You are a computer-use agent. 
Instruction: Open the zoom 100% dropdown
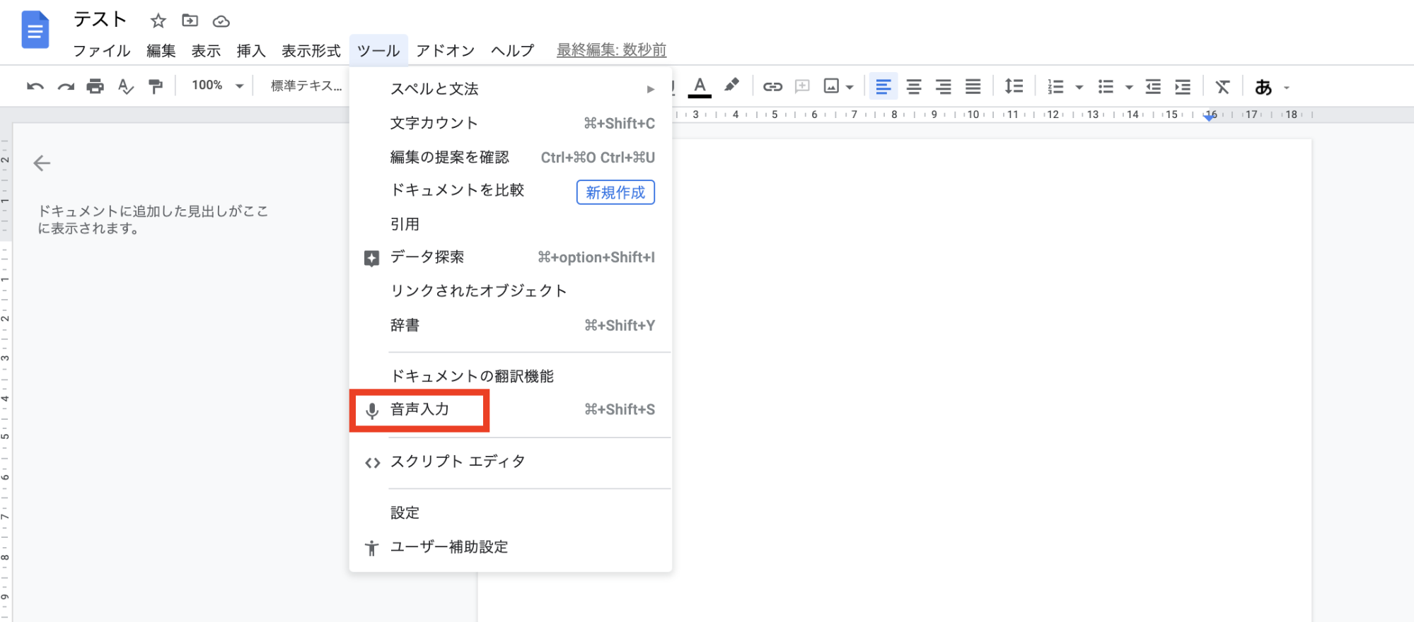coord(218,86)
